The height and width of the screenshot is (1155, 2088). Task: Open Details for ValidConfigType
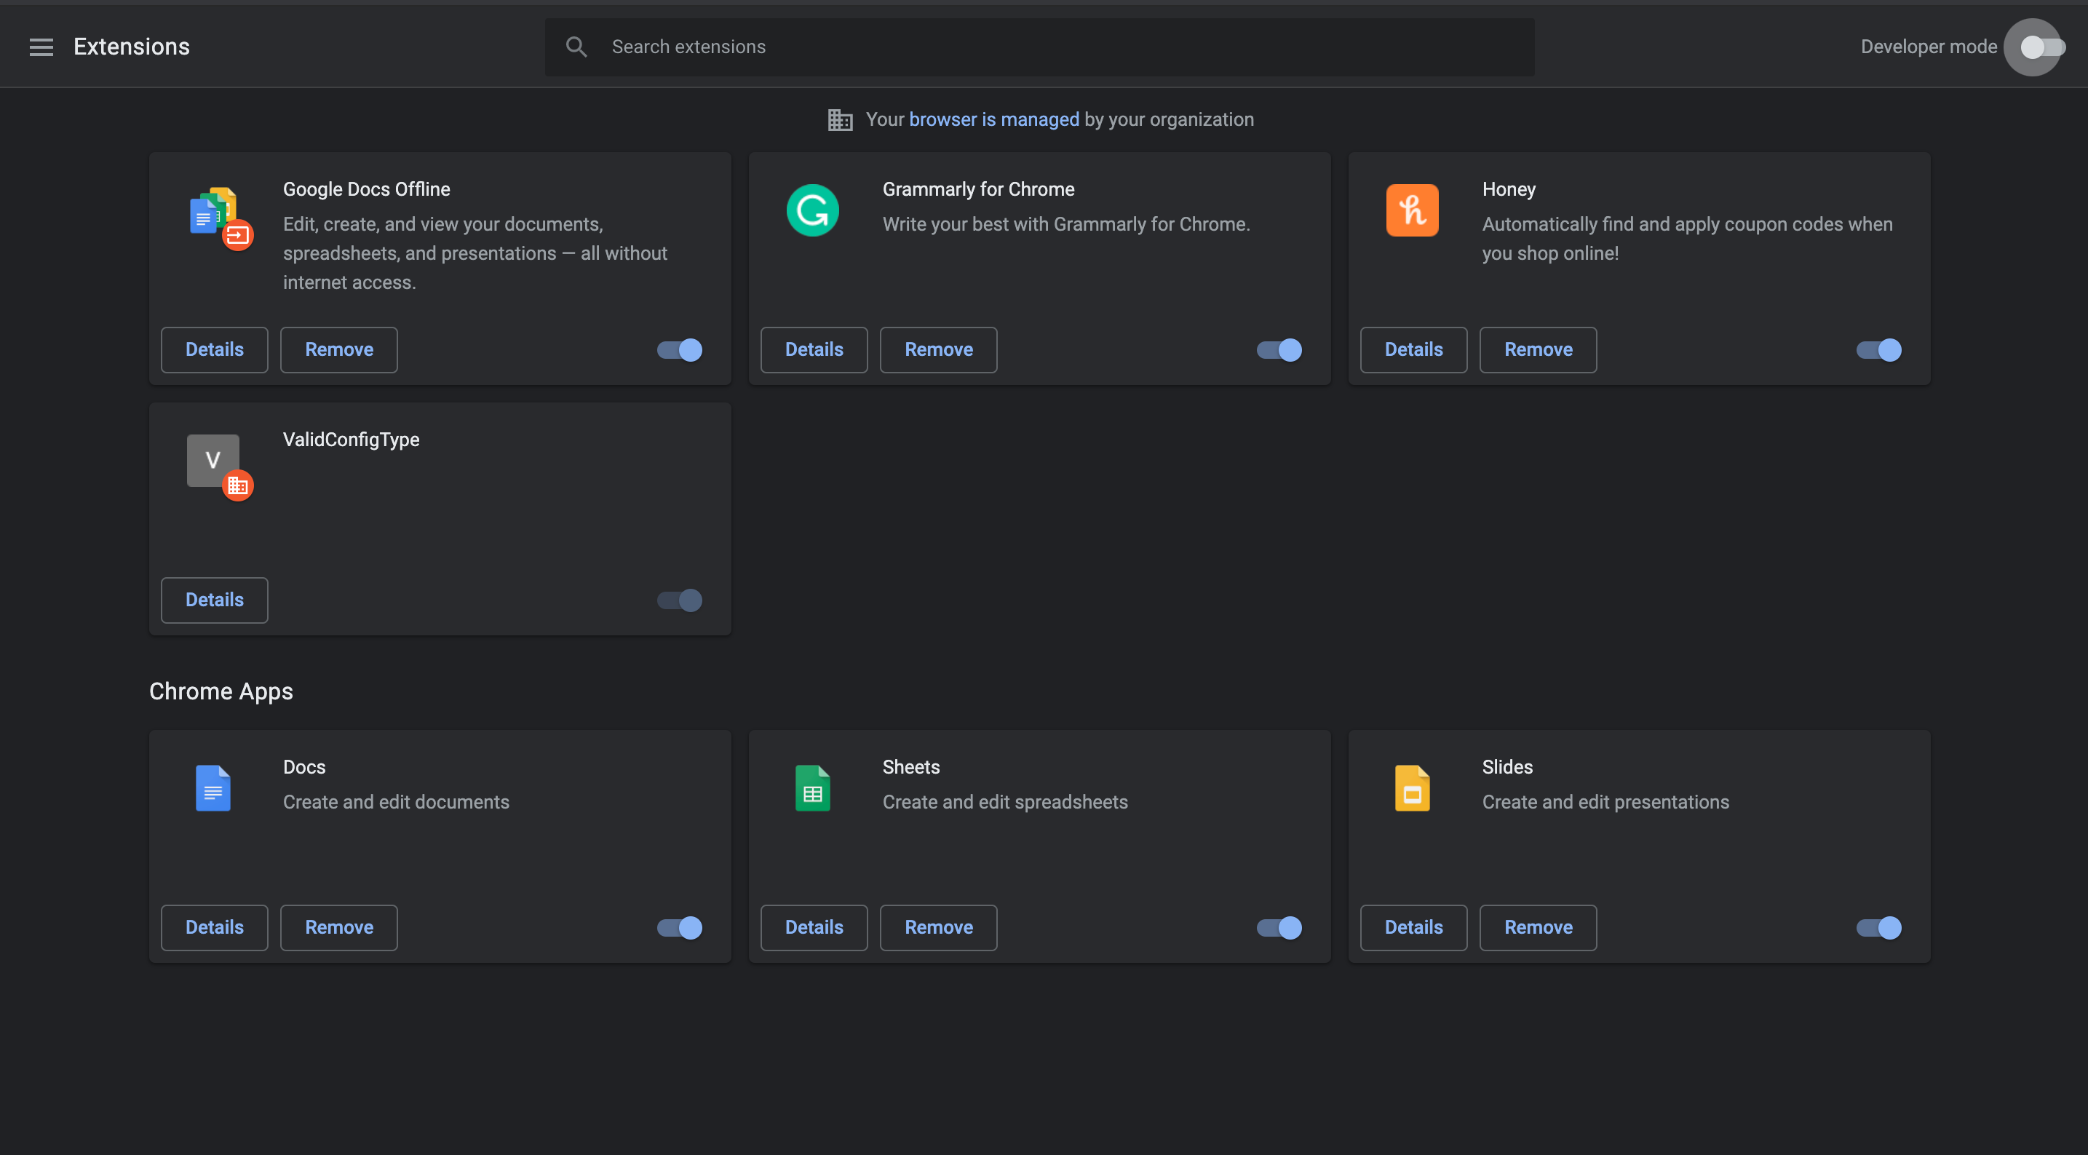(214, 600)
